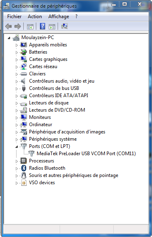152x237 pixels.
Task: Click the IDE ATA/ATAPI controllers icon
Action: pos(24,96)
